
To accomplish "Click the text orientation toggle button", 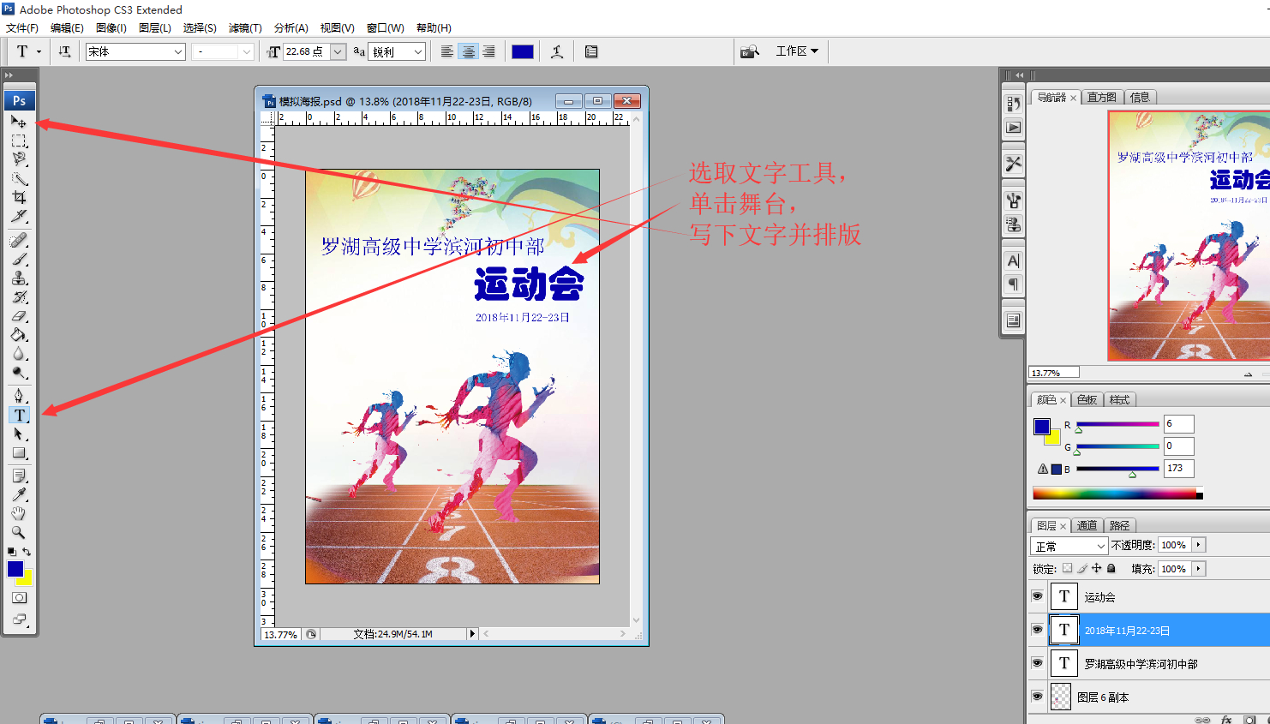I will click(x=65, y=51).
